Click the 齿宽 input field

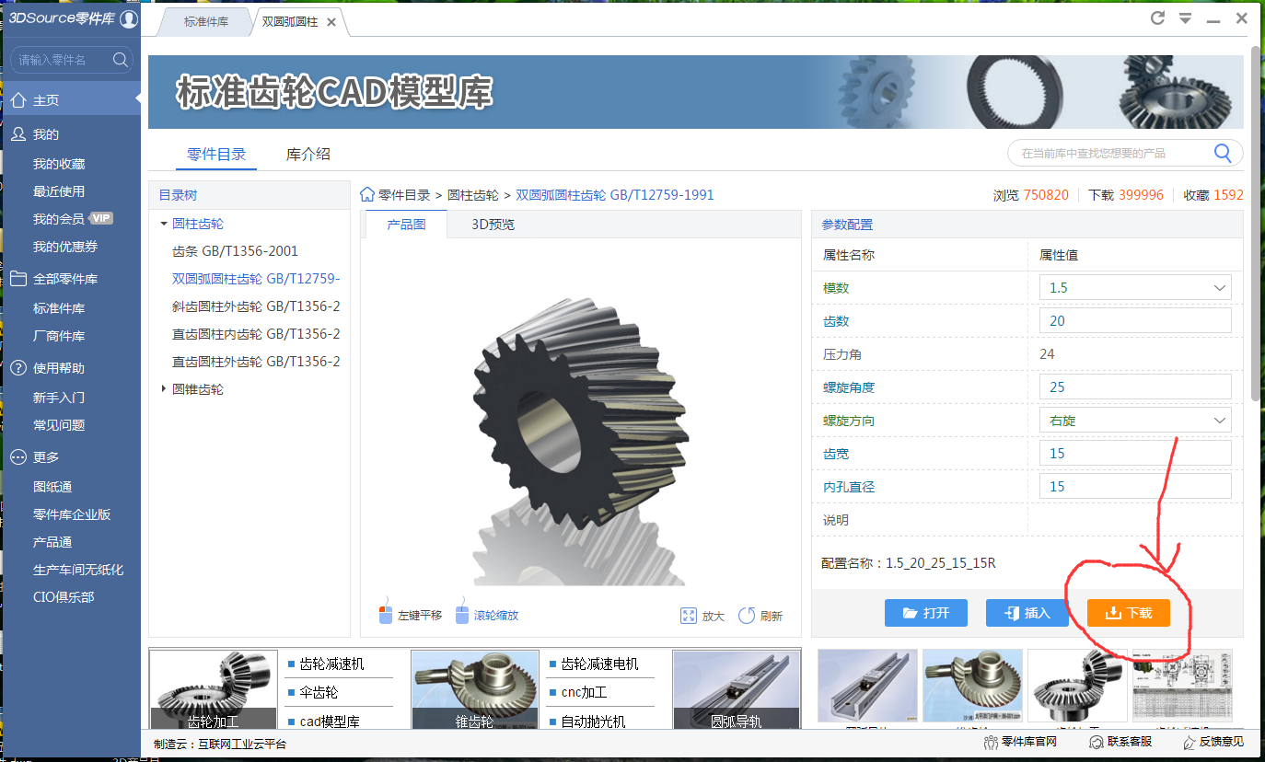pos(1134,454)
